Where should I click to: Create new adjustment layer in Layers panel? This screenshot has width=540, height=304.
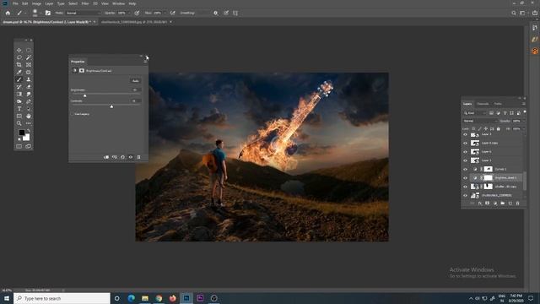[495, 204]
